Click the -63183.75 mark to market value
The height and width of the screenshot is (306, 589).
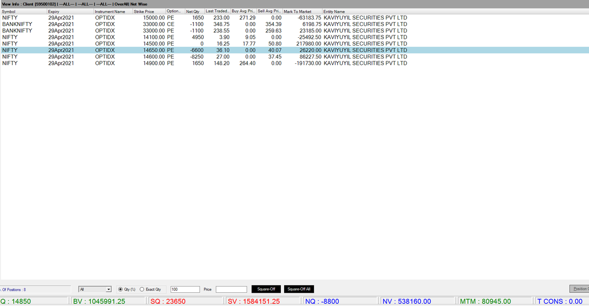309,18
